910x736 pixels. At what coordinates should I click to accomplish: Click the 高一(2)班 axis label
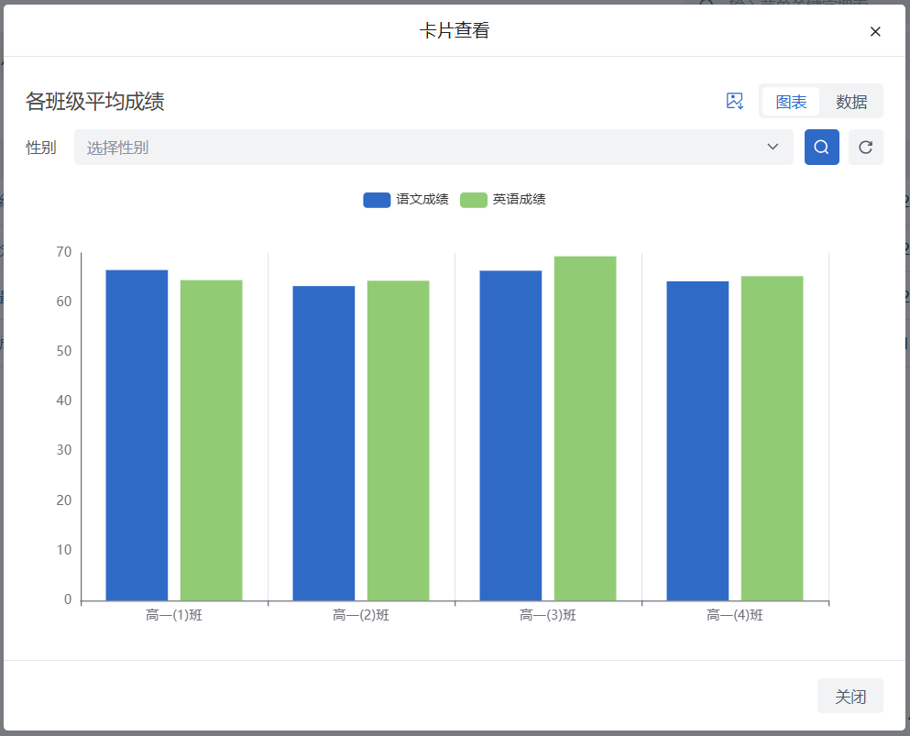(x=361, y=615)
